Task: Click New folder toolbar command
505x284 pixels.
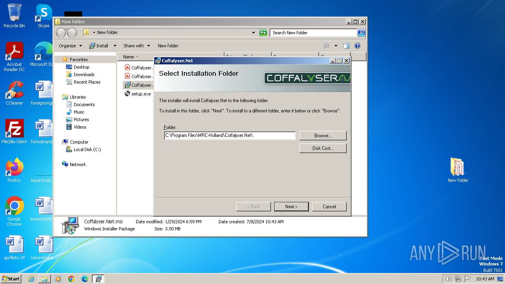Action: [168, 46]
